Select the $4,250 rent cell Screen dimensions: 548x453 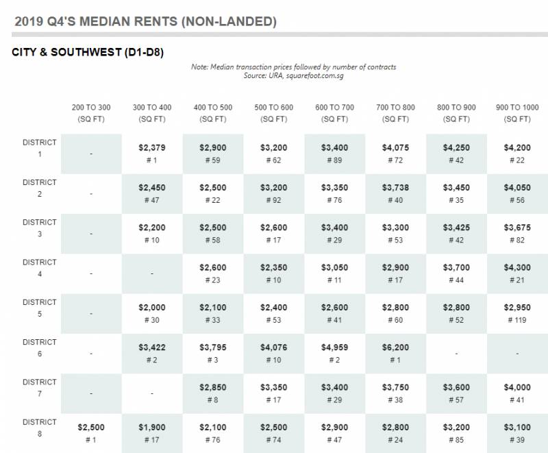(x=456, y=153)
